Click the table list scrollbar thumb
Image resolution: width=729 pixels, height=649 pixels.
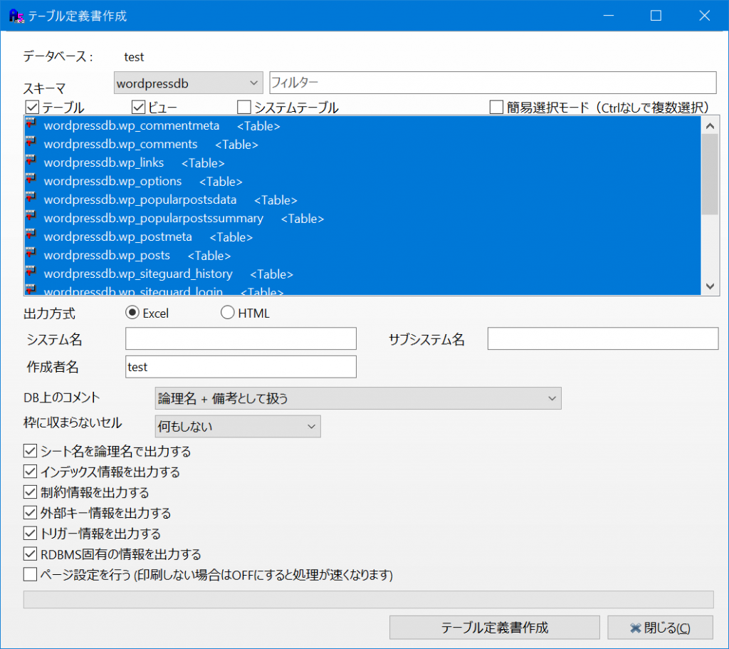point(710,175)
